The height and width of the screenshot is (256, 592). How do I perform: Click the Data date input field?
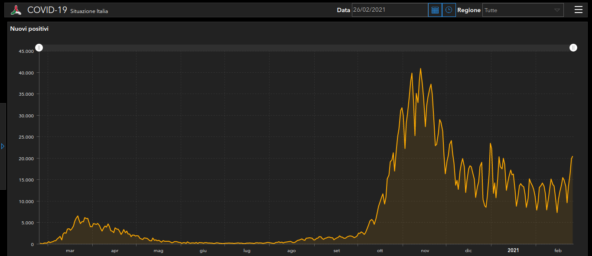coord(390,10)
